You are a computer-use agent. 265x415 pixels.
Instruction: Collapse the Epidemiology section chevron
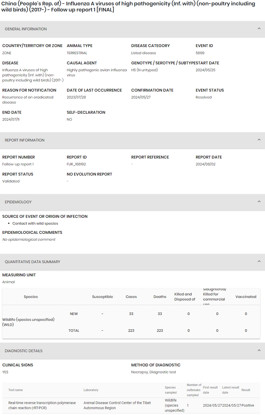coord(259,202)
